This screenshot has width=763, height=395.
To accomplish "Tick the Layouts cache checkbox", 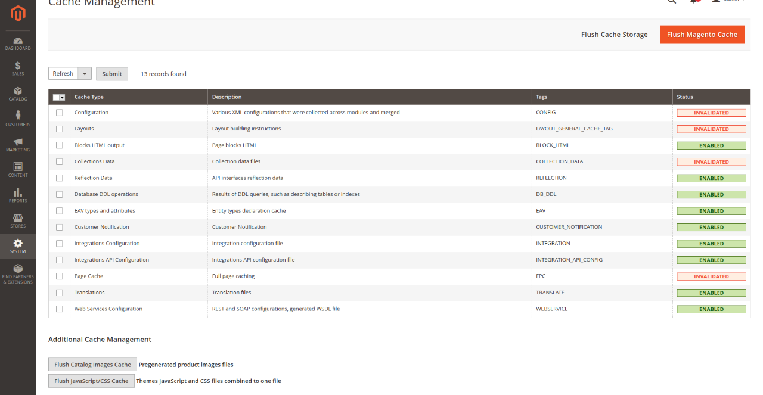I will click(59, 129).
